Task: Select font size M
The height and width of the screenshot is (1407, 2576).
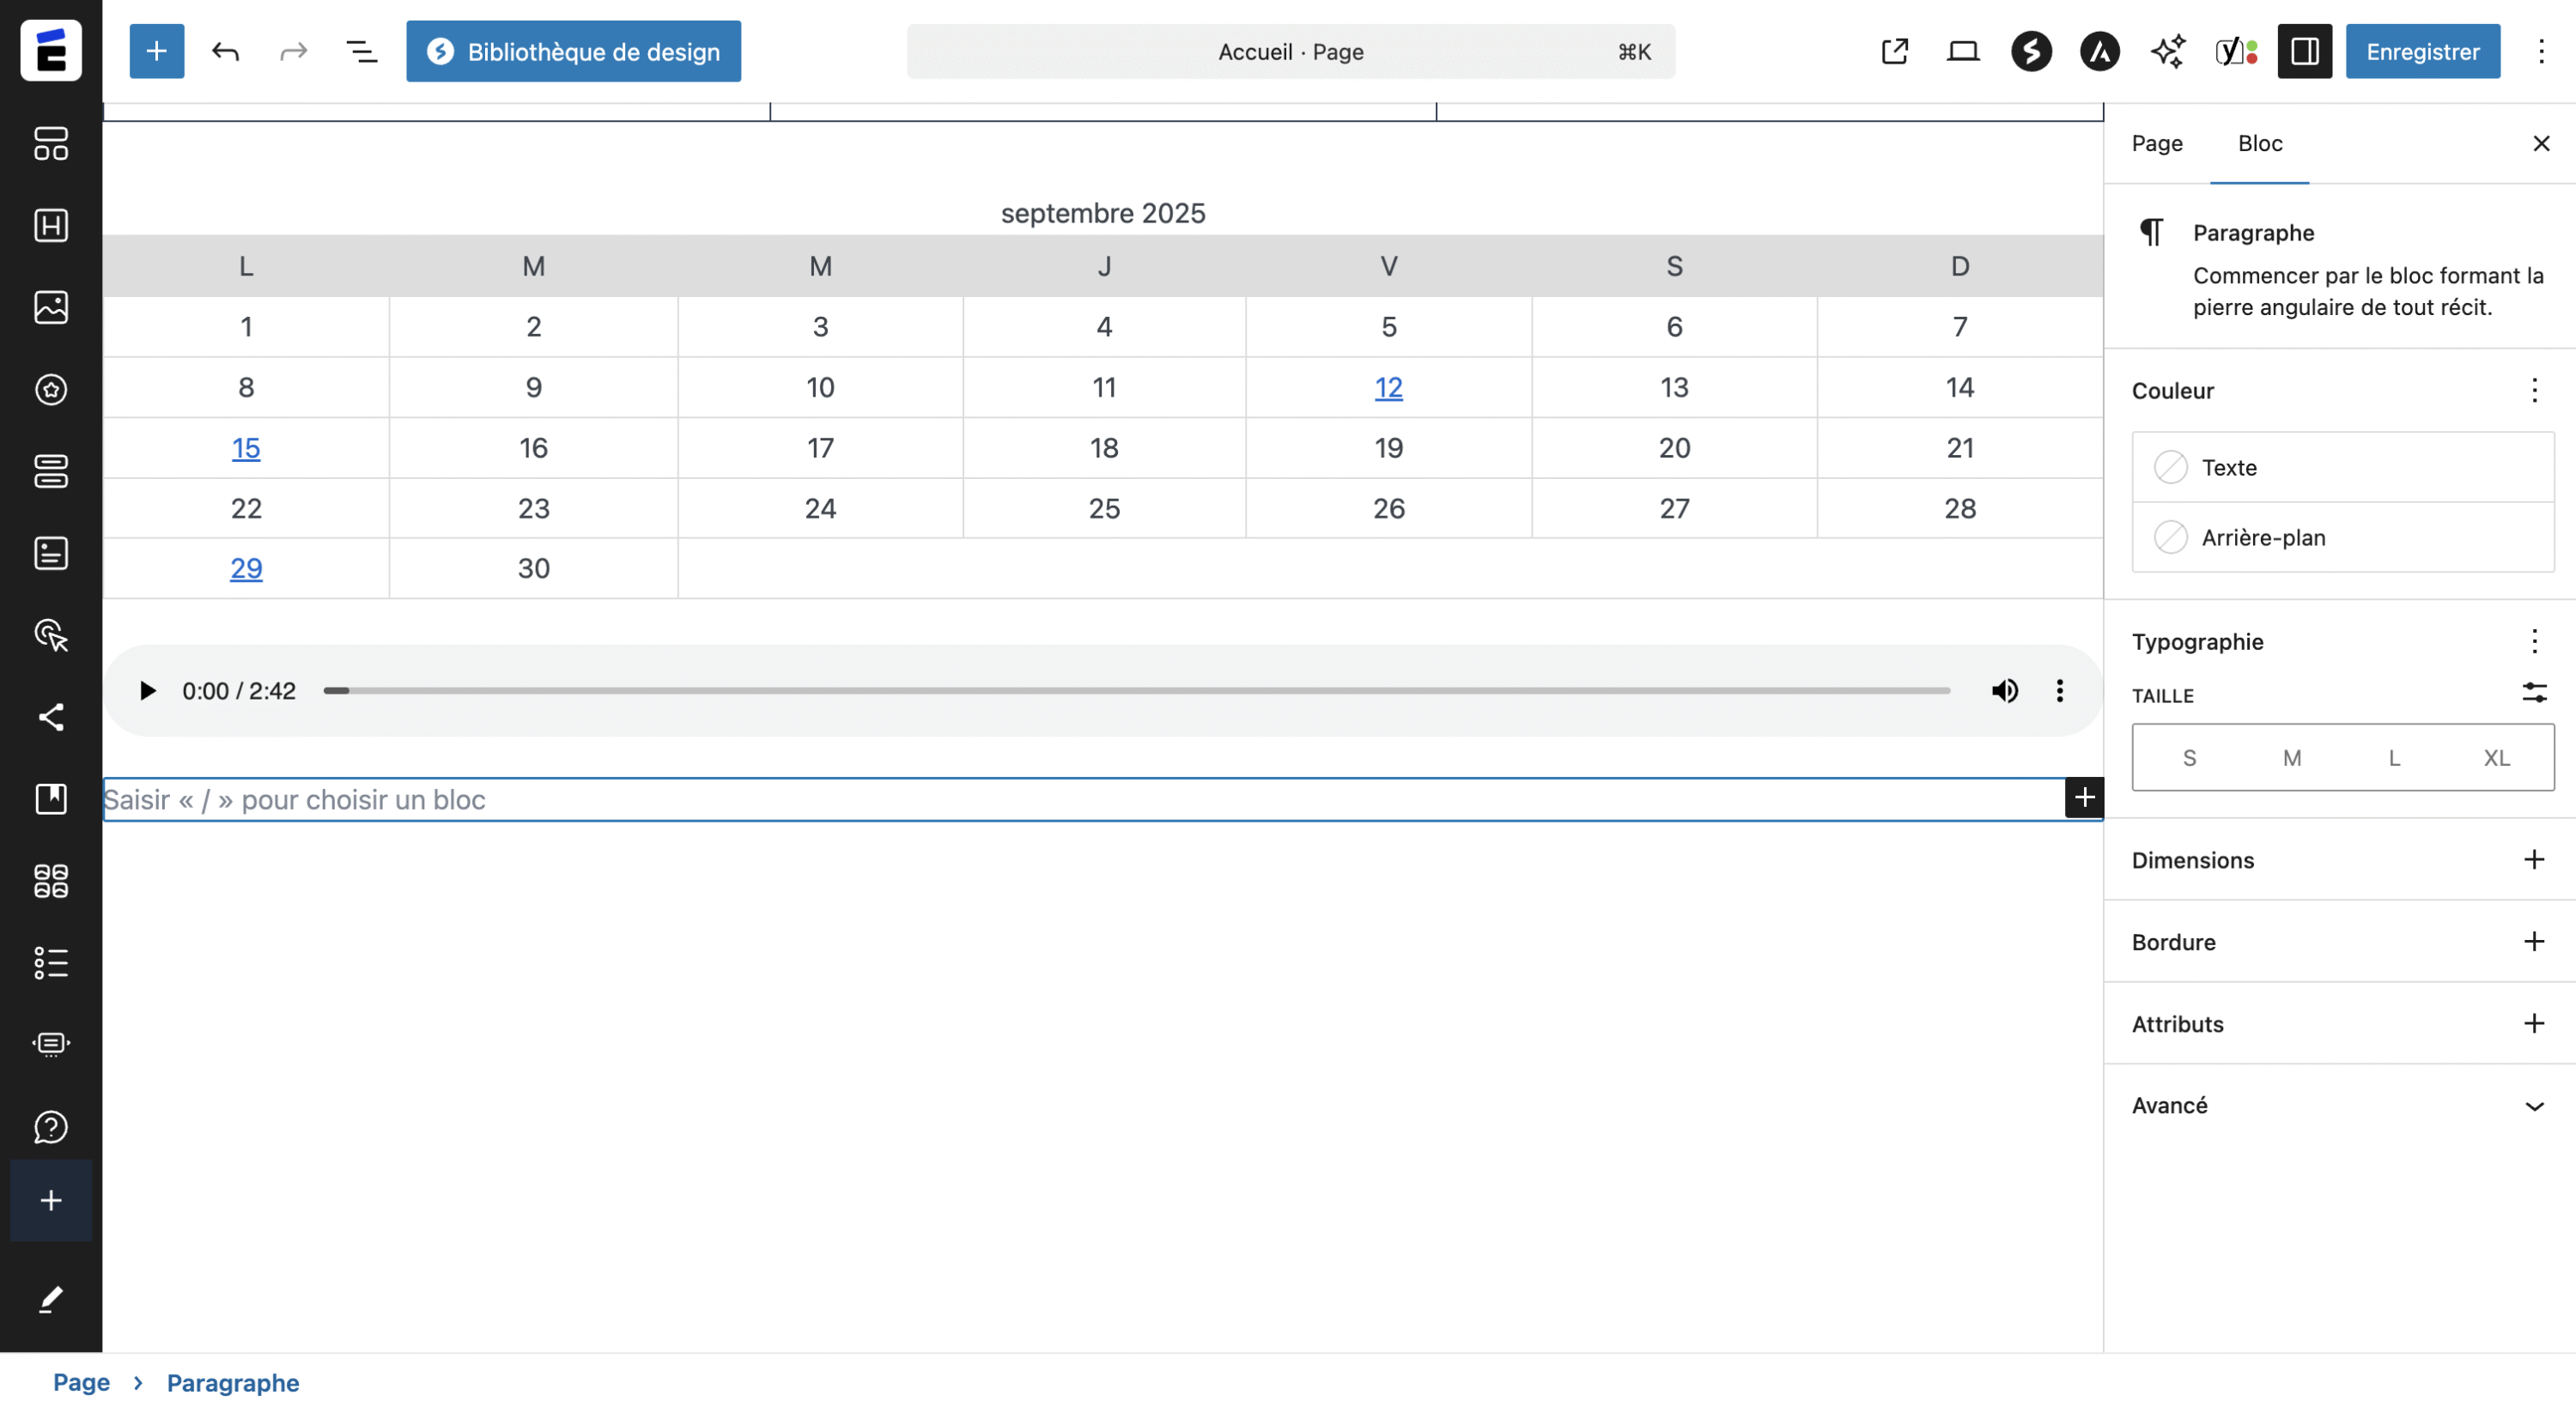Action: coord(2291,758)
